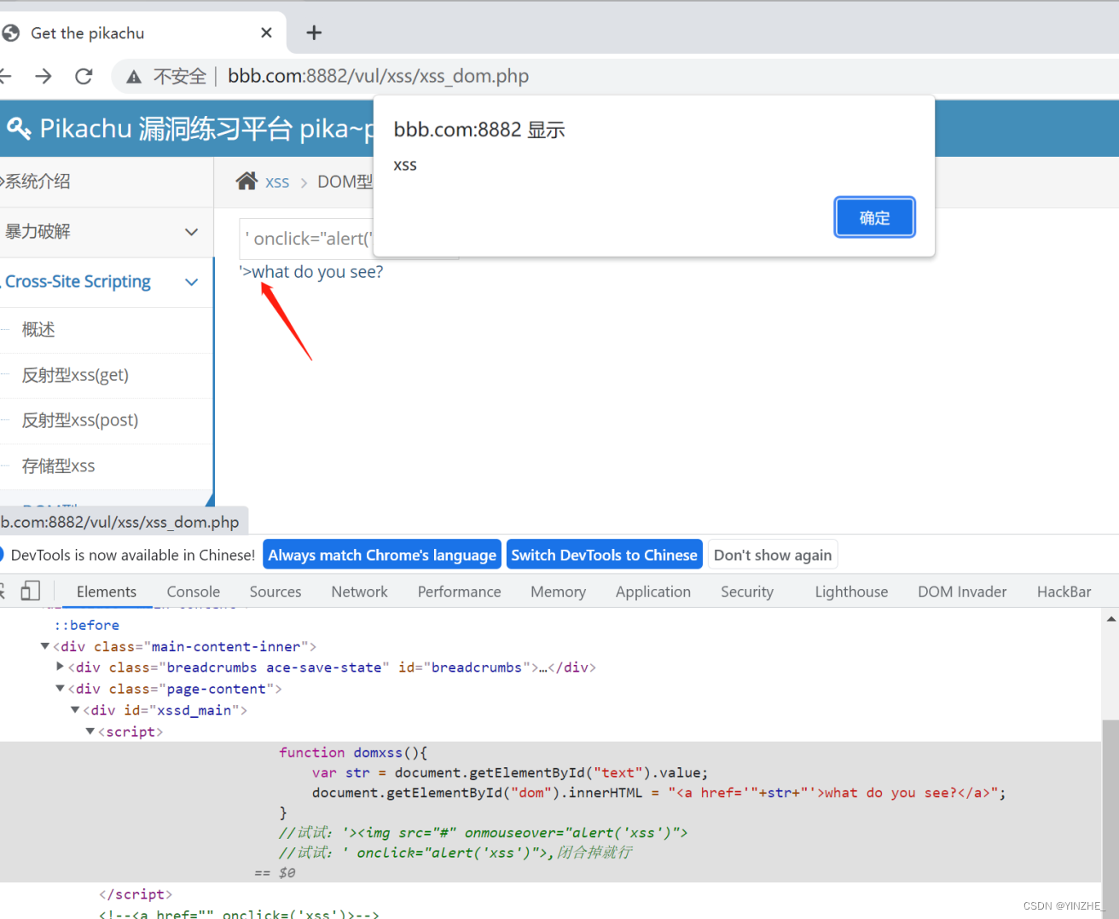Collapse Cross-Site Scripting menu chevron
Screen dimensions: 1119x919
[191, 282]
